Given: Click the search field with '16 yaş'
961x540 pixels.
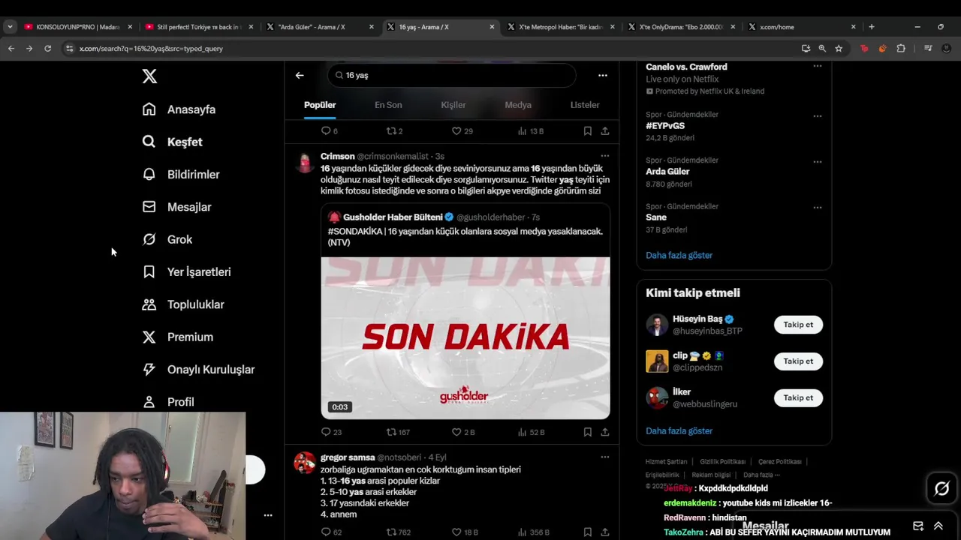Looking at the screenshot, I should (x=451, y=75).
